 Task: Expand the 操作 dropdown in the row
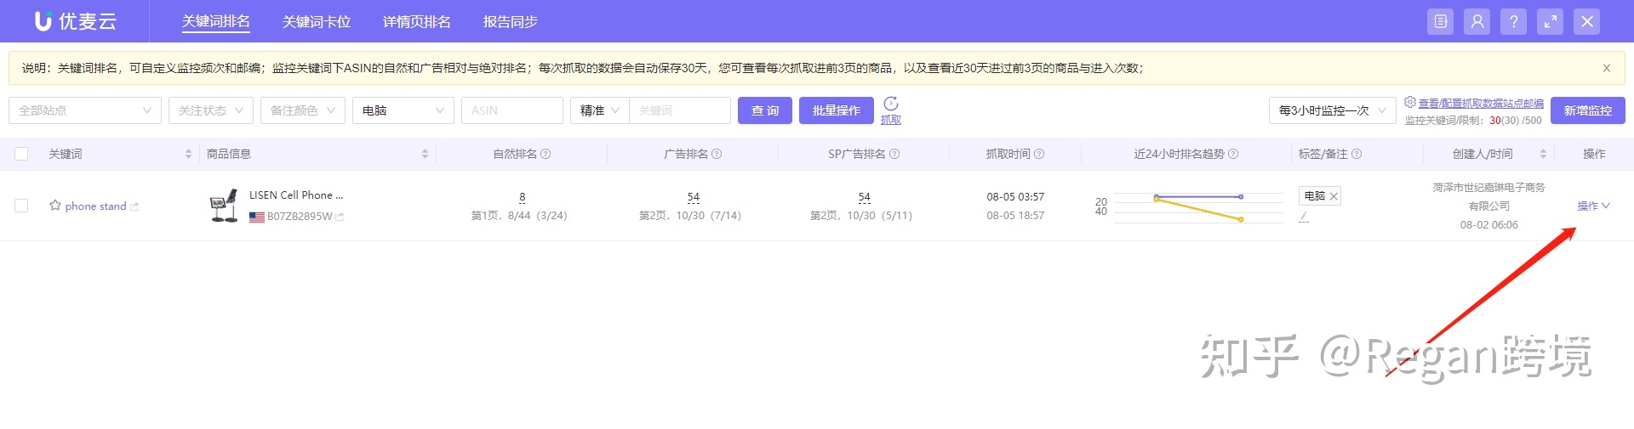[1593, 206]
